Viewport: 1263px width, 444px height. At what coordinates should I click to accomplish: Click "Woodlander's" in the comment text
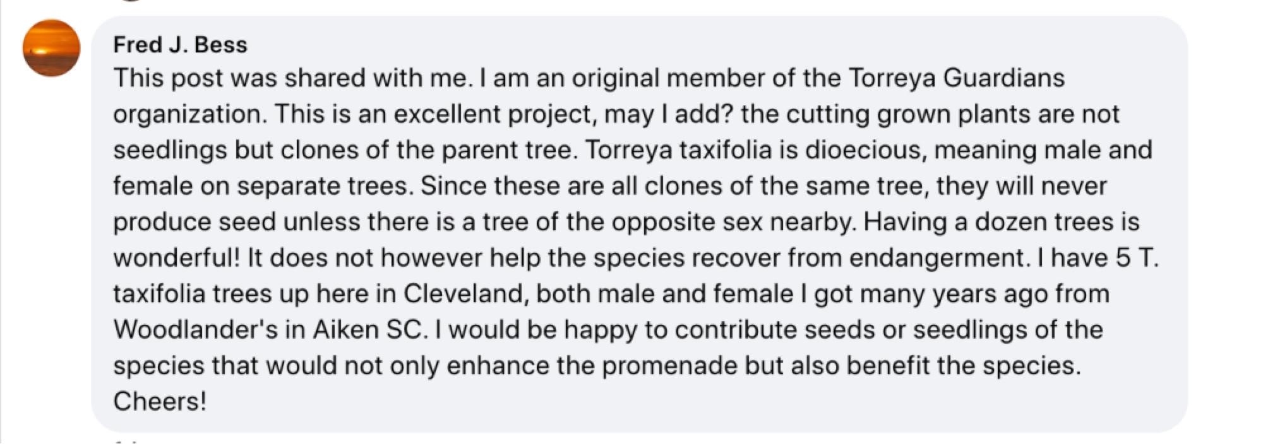pyautogui.click(x=195, y=330)
